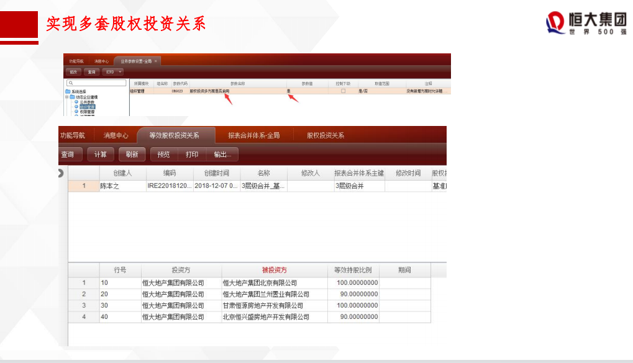Click the 投资方 column header
Image resolution: width=633 pixels, height=363 pixels.
tap(181, 271)
